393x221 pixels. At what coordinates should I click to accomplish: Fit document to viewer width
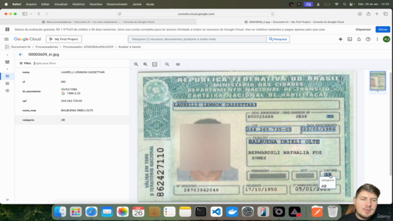pyautogui.click(x=155, y=64)
